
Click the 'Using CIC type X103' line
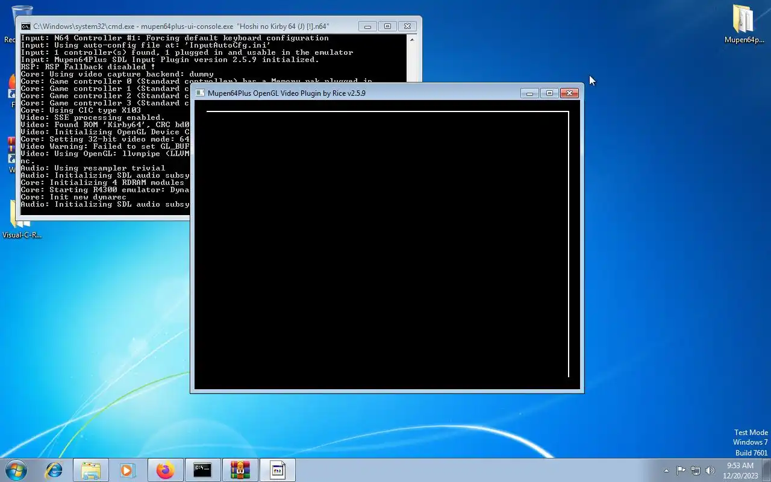click(x=81, y=110)
